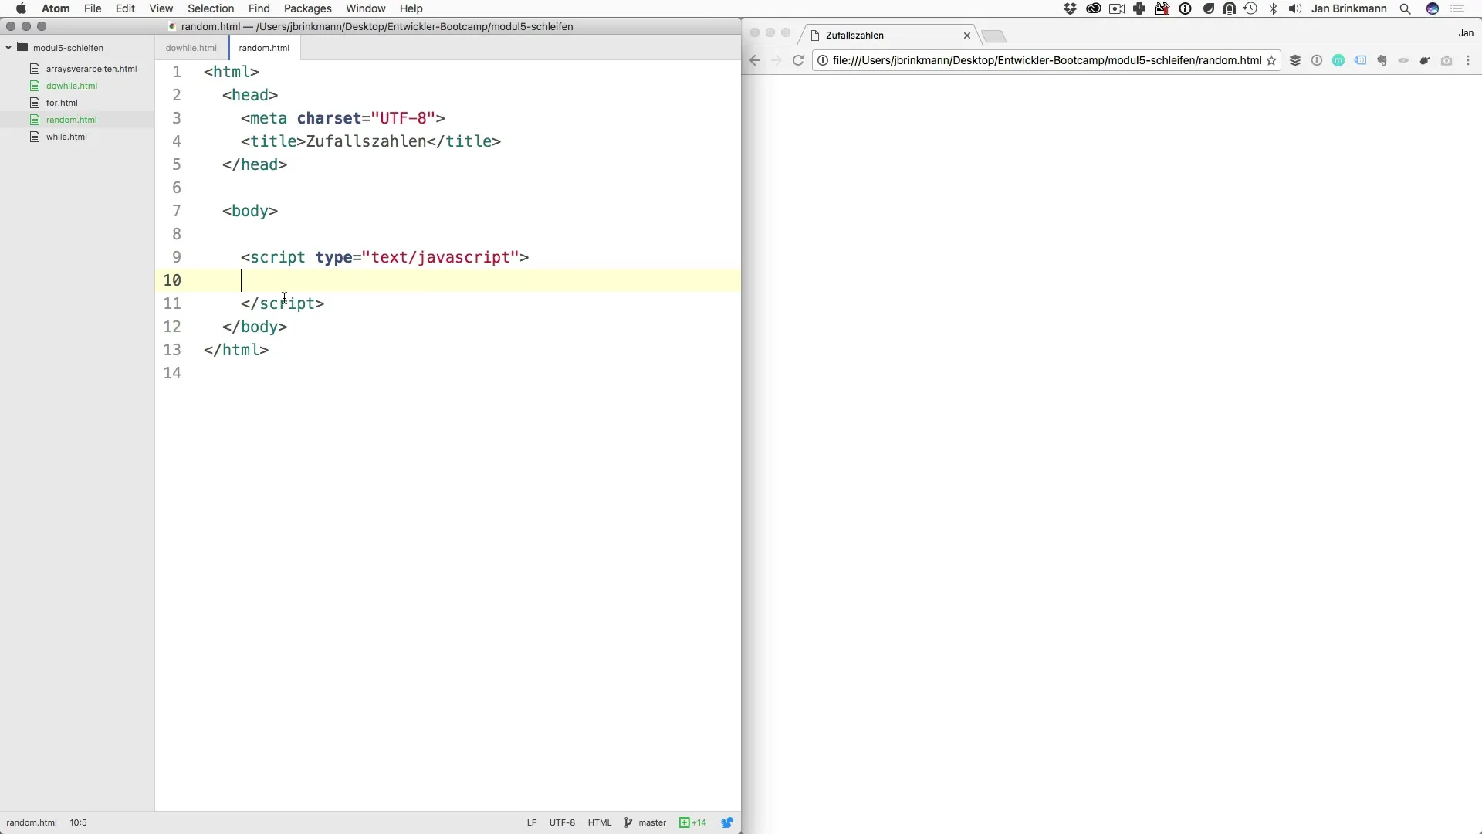Click the user name Jan Brinkmann
Viewport: 1482px width, 834px height.
click(1349, 8)
